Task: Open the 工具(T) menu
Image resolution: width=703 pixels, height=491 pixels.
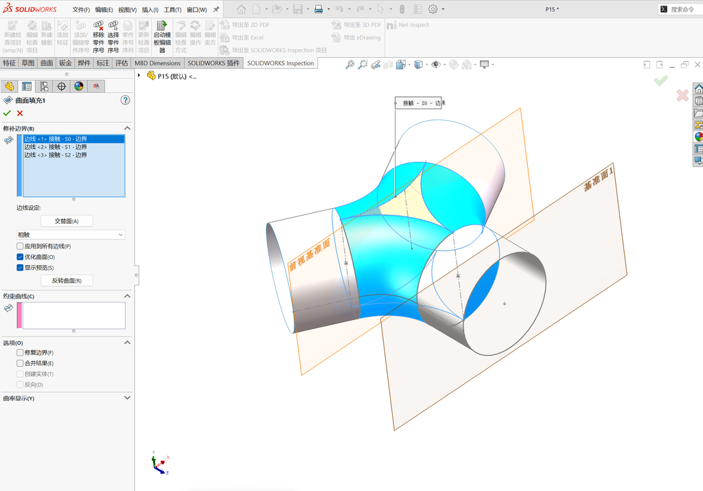Action: coord(172,10)
